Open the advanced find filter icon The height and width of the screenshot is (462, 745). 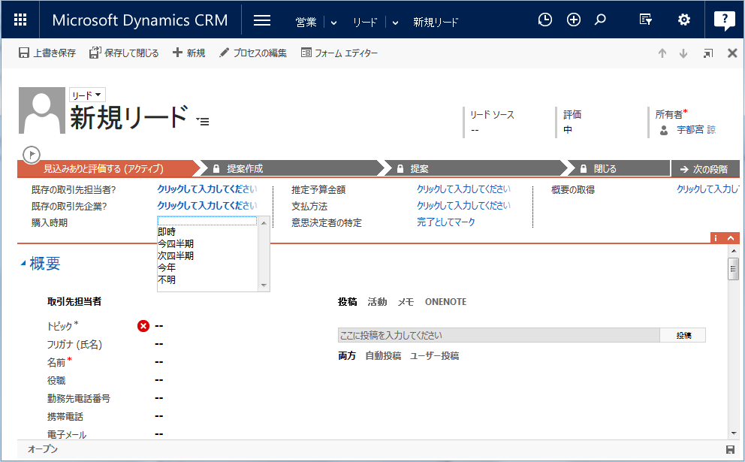pos(645,20)
